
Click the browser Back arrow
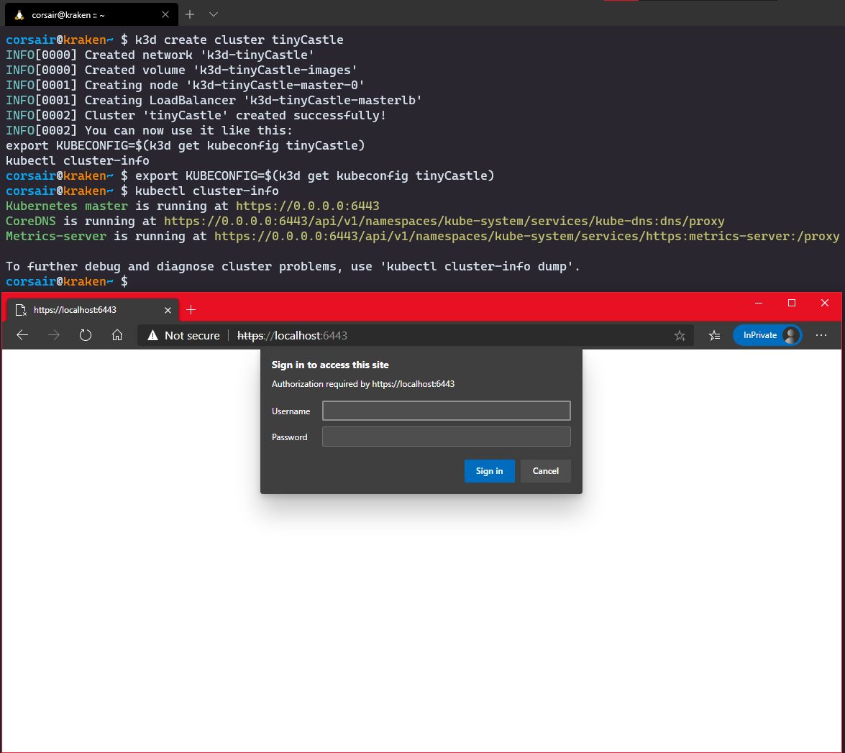(x=22, y=335)
